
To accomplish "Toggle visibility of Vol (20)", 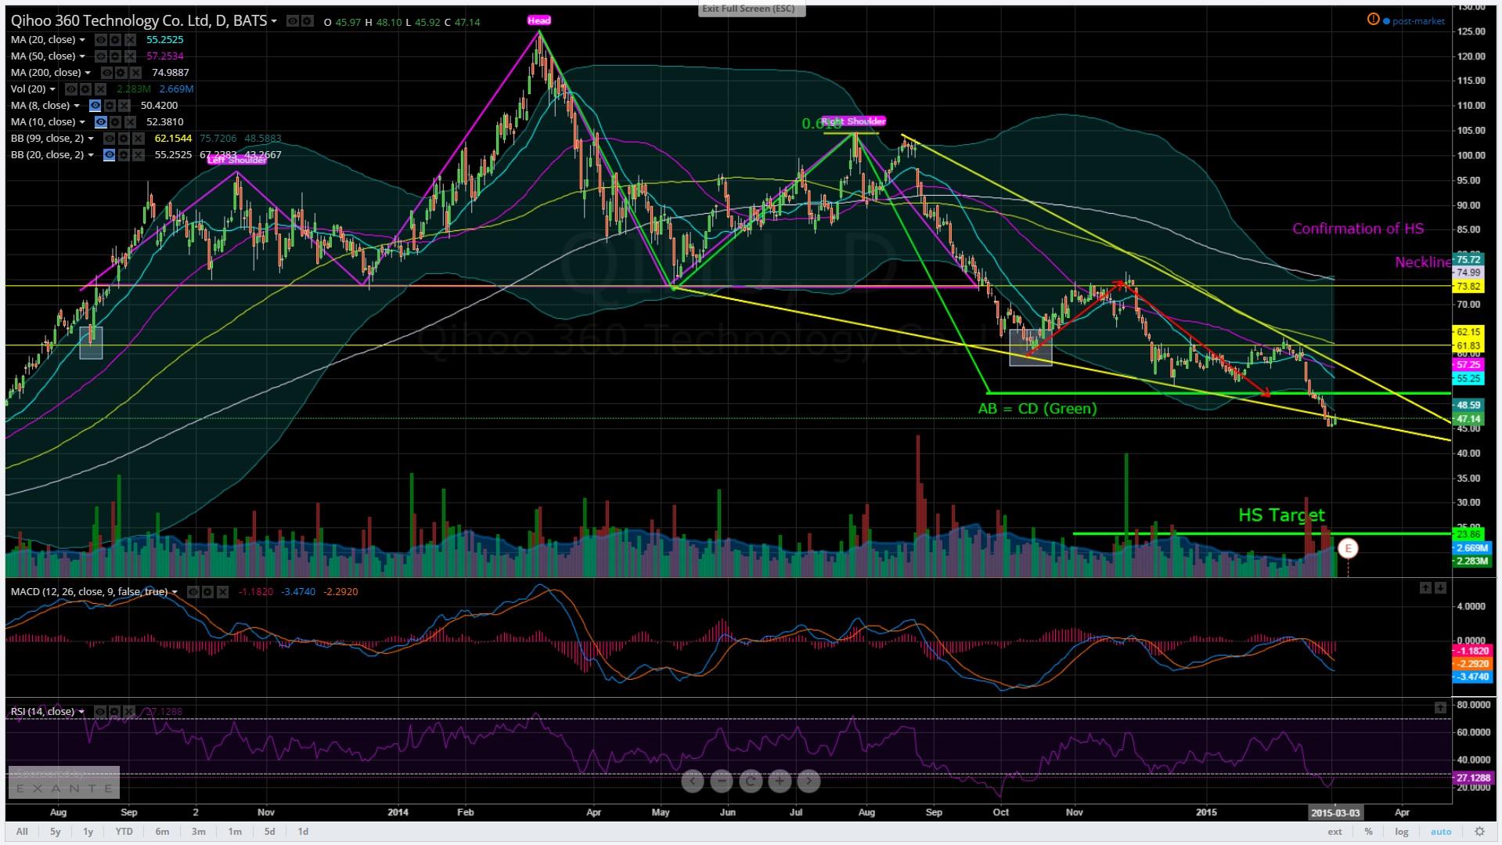I will (71, 88).
